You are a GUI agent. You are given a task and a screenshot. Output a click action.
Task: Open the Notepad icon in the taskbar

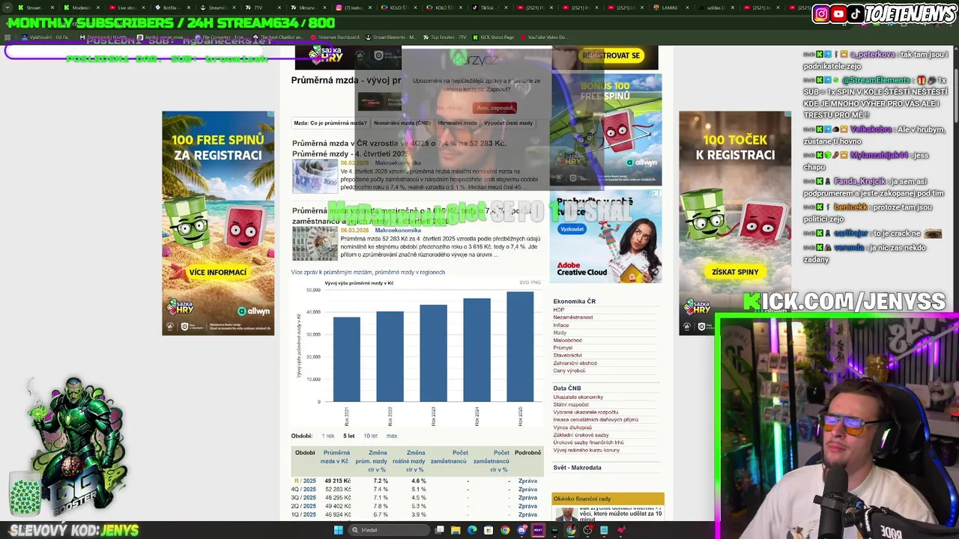tap(604, 530)
